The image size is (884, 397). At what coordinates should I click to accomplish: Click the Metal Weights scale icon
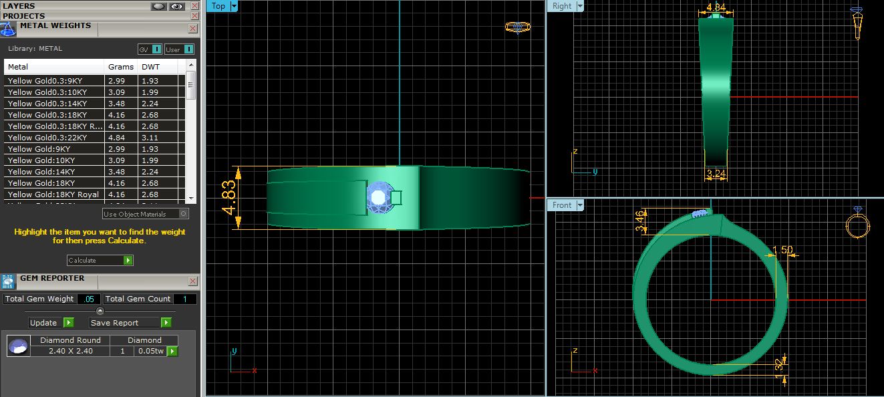click(x=8, y=29)
